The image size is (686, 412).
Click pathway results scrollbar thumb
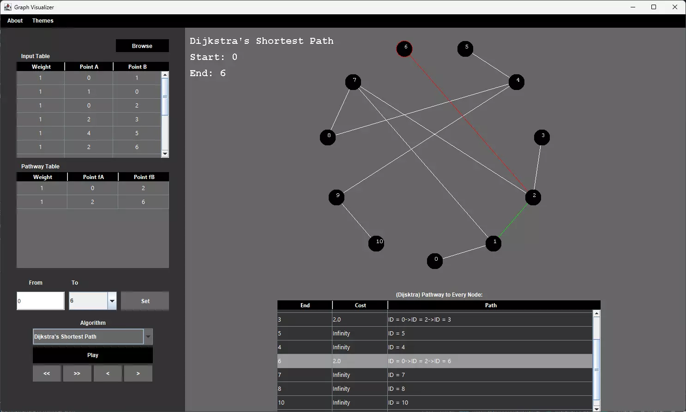pyautogui.click(x=596, y=370)
